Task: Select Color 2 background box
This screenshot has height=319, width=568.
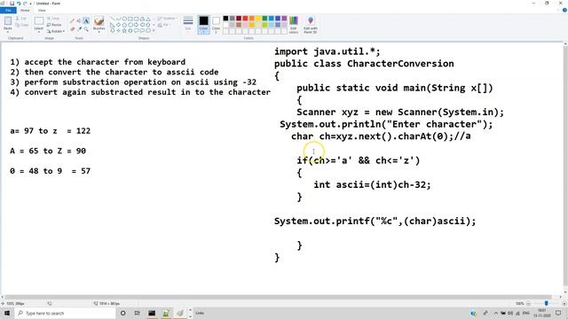Action: [216, 25]
